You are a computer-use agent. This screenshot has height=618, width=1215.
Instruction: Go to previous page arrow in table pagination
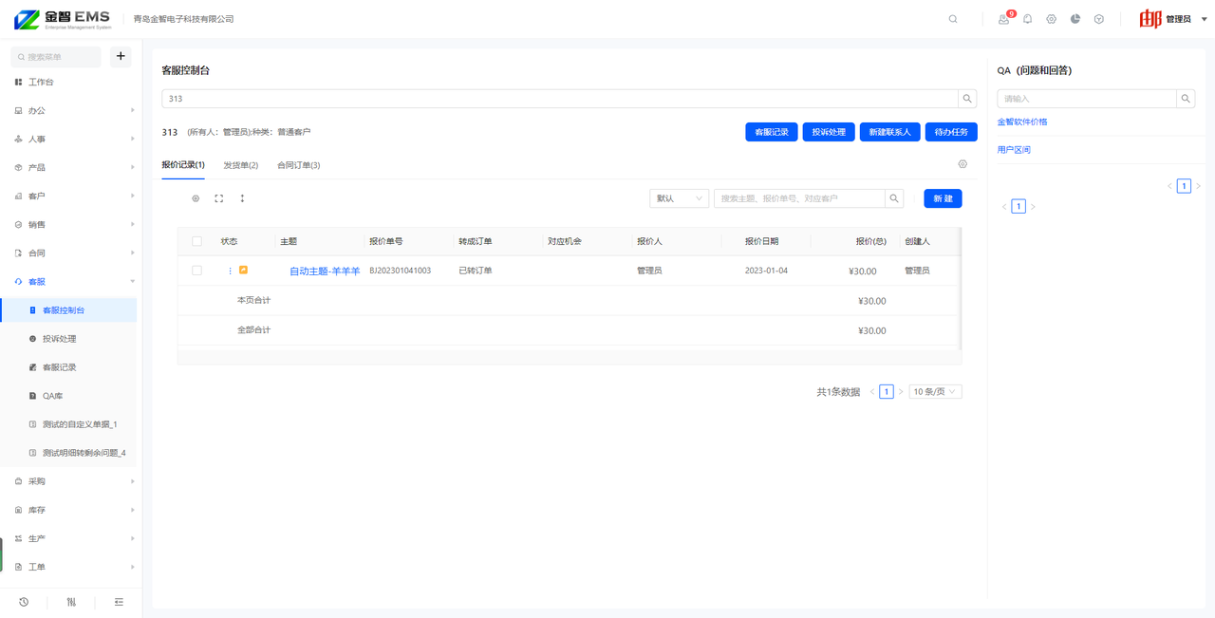coord(872,392)
